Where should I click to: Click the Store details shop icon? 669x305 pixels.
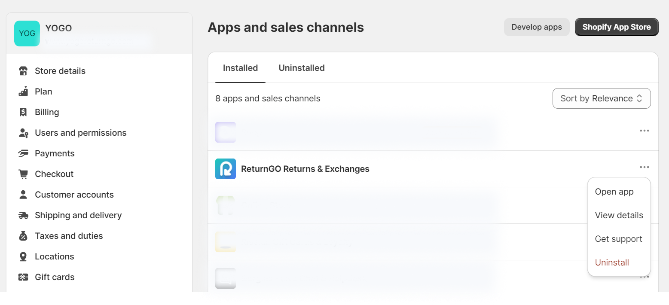(23, 71)
